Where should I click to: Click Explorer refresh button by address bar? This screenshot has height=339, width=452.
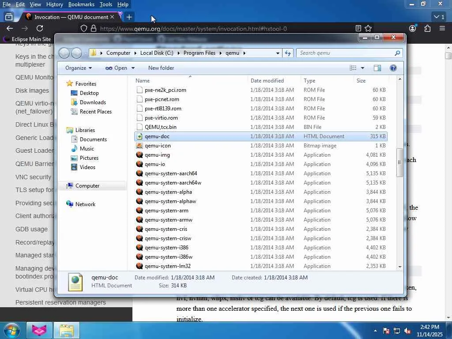point(288,53)
